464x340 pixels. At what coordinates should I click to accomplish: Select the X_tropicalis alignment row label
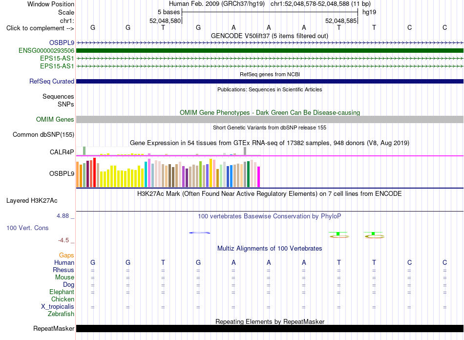pos(58,307)
